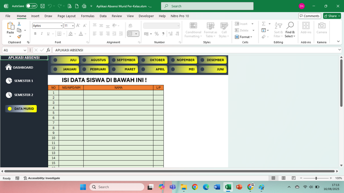
Task: Click the Paste clipboard icon
Action: (x=10, y=27)
